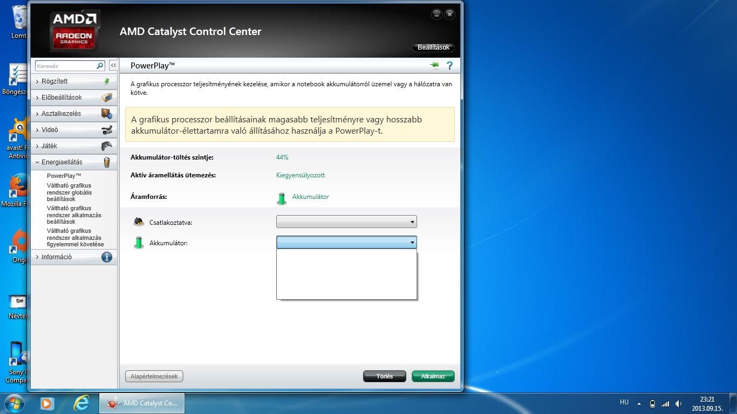Screen dimensions: 737x414
Task: Click the AMD Catalyst Control Center taskbar button
Action: [142, 403]
